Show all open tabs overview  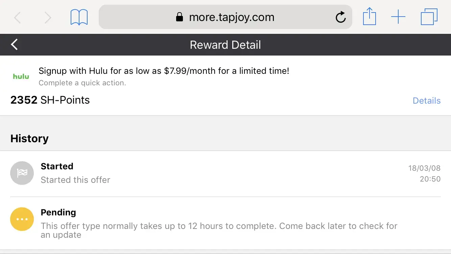(x=429, y=17)
